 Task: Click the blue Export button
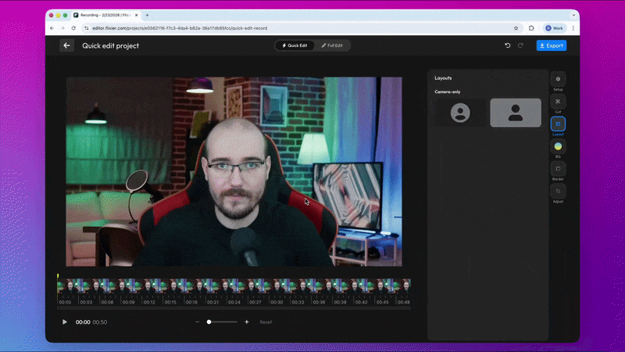pos(551,45)
